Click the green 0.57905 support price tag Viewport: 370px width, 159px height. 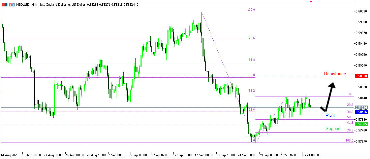click(361, 124)
